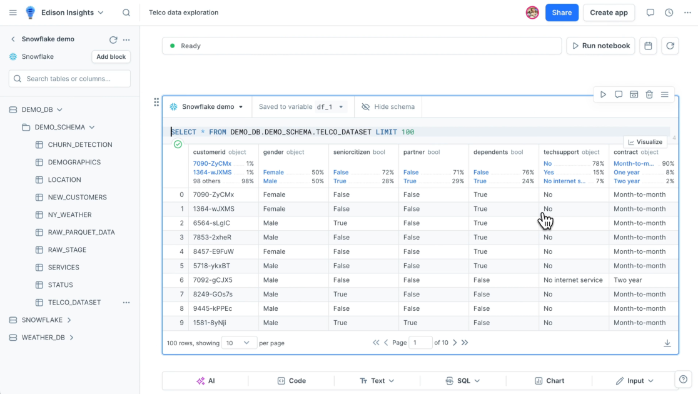The height and width of the screenshot is (394, 698).
Task: Click the Create app button
Action: tap(609, 13)
